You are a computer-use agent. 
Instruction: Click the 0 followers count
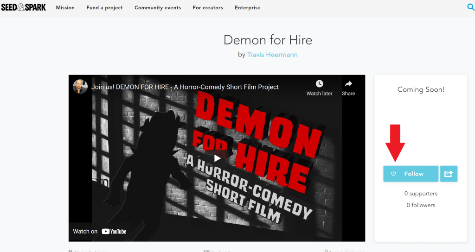(x=421, y=205)
